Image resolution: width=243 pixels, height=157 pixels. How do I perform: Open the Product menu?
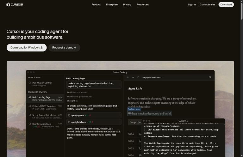(96, 4)
